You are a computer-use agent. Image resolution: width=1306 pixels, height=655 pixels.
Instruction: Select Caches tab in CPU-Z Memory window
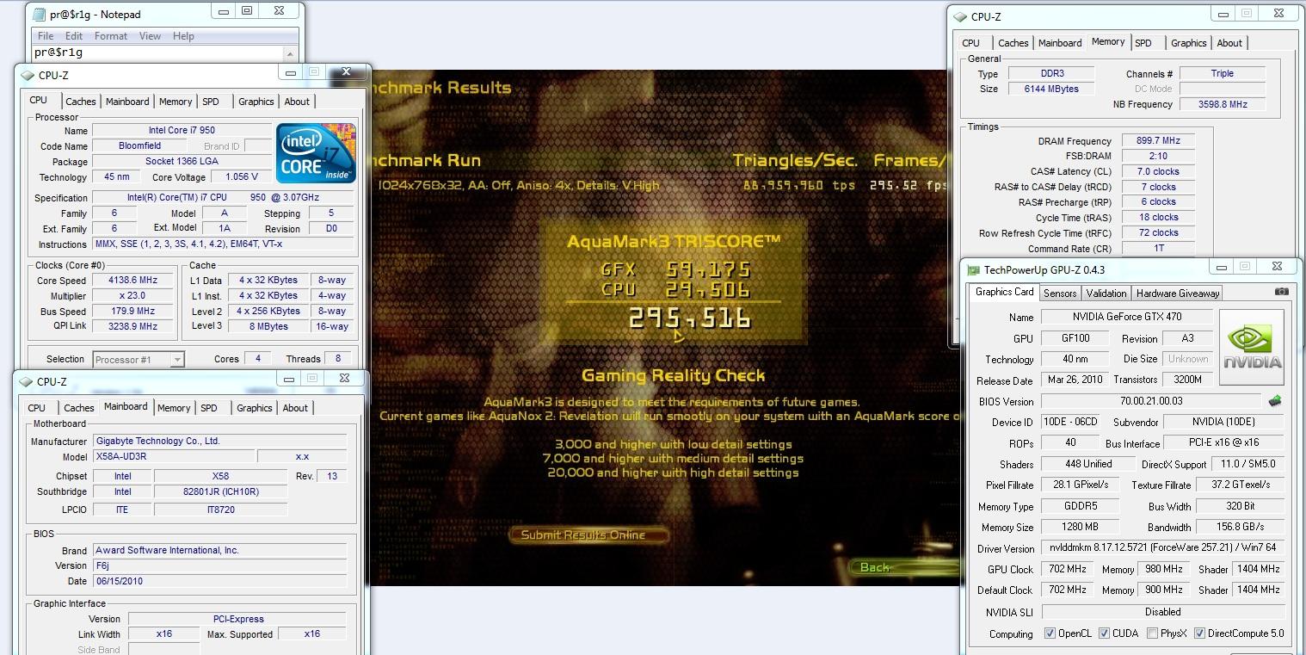click(x=1013, y=43)
